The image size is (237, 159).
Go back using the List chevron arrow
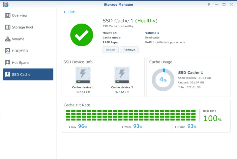(x=65, y=12)
